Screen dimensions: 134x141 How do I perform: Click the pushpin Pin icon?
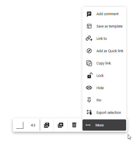pyautogui.click(x=89, y=100)
